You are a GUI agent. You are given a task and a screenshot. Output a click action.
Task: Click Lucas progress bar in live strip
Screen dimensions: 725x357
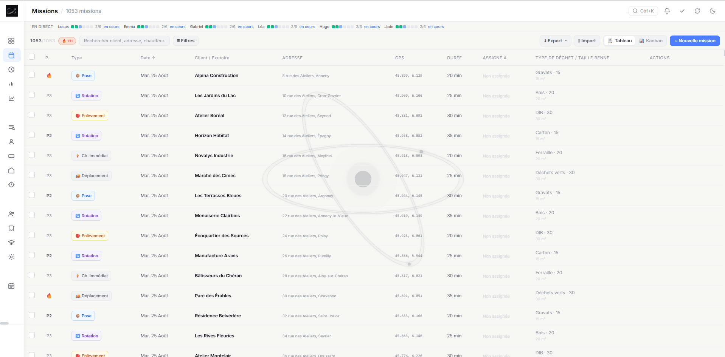click(x=82, y=27)
